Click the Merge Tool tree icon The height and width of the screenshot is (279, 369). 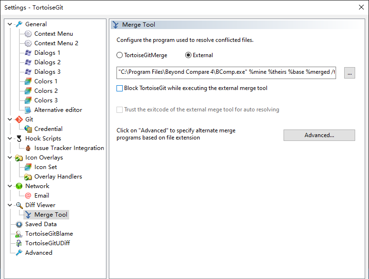coord(28,215)
